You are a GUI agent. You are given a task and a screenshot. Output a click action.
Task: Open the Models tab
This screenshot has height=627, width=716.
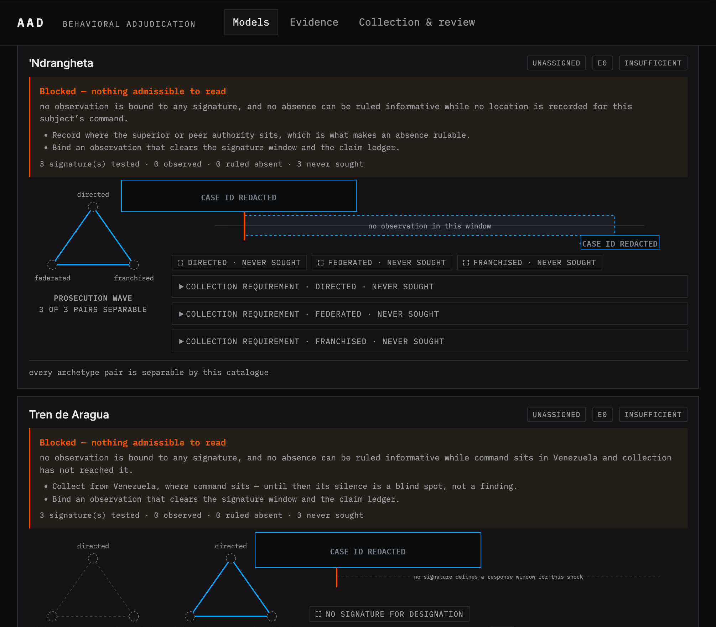tap(251, 22)
